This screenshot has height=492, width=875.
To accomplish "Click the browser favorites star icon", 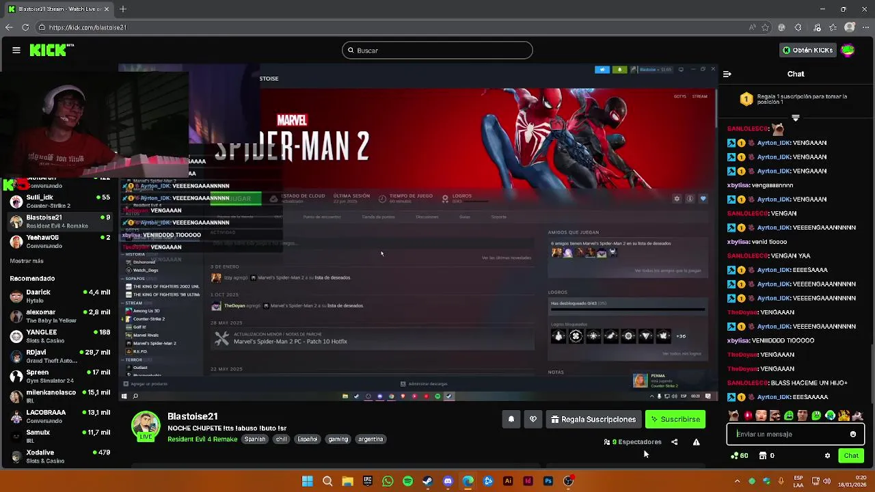I will 765,27.
